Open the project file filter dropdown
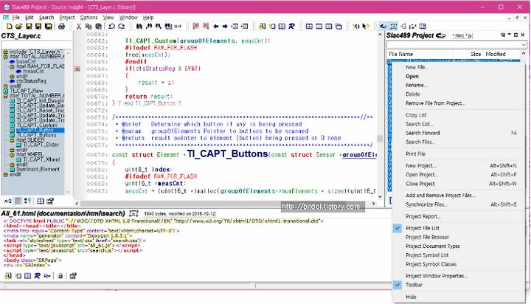 pos(524,45)
